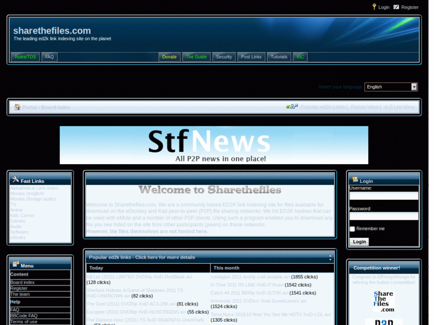
Task: Open the Kids Corner fast link
Action: coord(22,216)
